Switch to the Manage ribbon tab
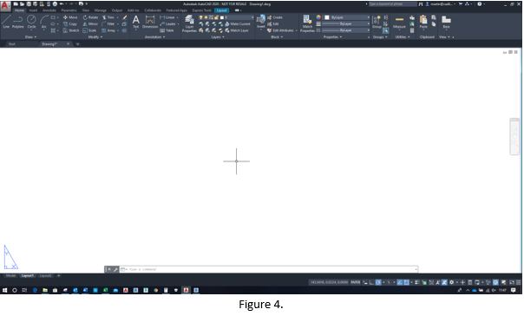 101,10
